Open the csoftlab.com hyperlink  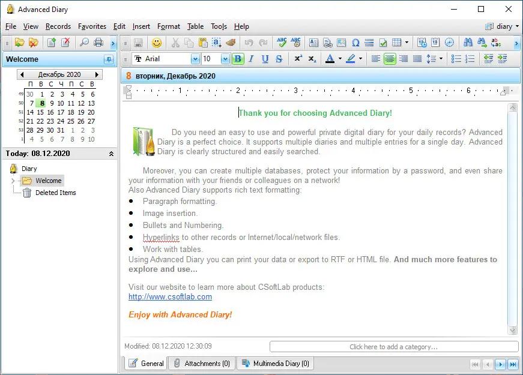170,296
